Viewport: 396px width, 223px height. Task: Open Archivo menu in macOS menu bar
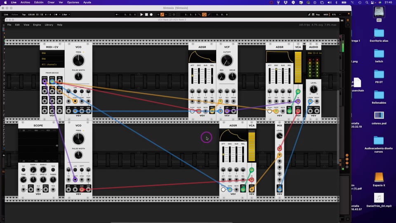[x=25, y=2]
